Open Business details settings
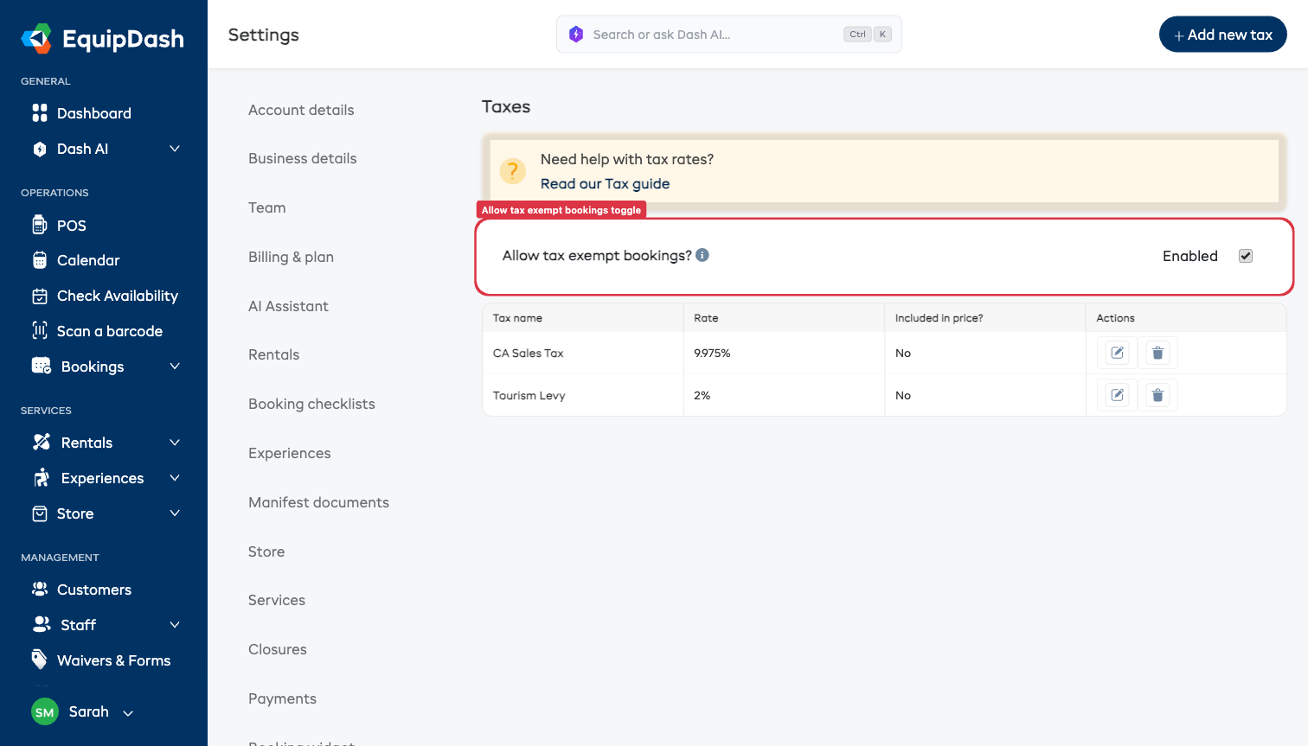 [303, 158]
